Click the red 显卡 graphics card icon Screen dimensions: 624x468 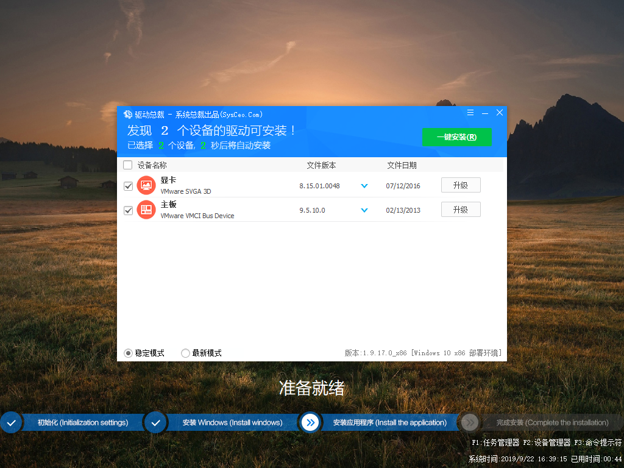(x=146, y=185)
